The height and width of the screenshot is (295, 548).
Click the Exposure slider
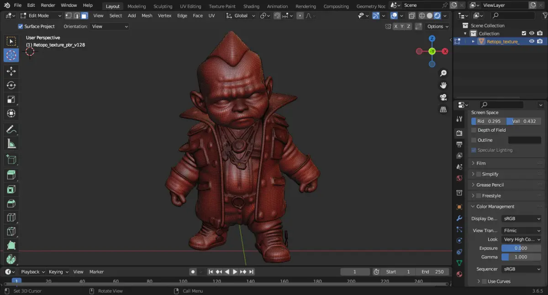(521, 248)
